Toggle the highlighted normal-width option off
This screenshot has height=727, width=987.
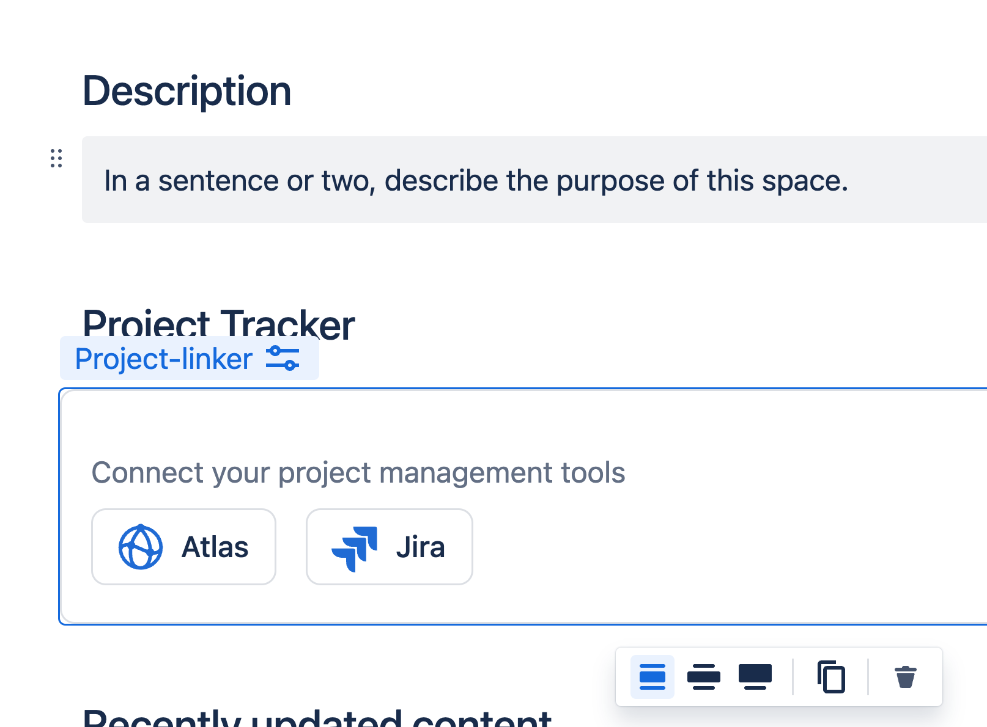[652, 676]
